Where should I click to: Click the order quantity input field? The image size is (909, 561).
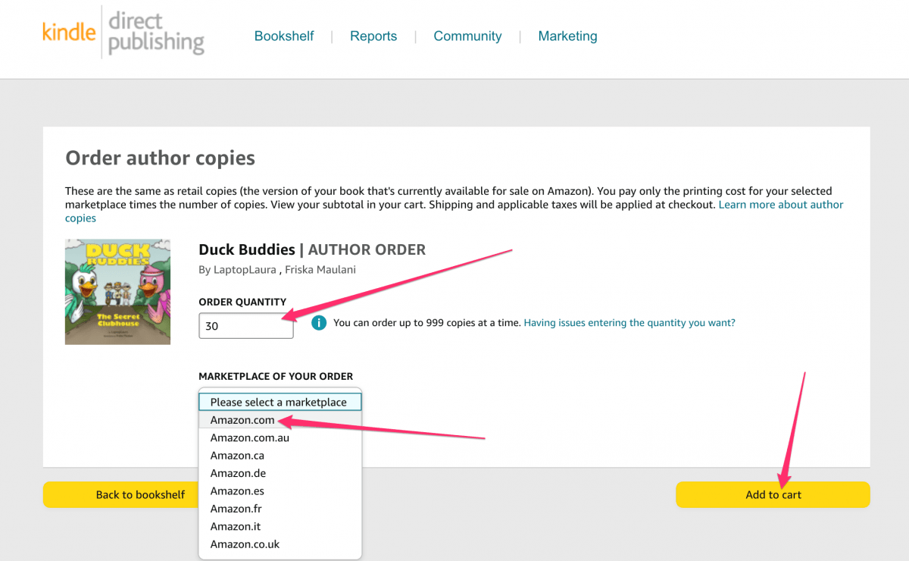(x=246, y=326)
